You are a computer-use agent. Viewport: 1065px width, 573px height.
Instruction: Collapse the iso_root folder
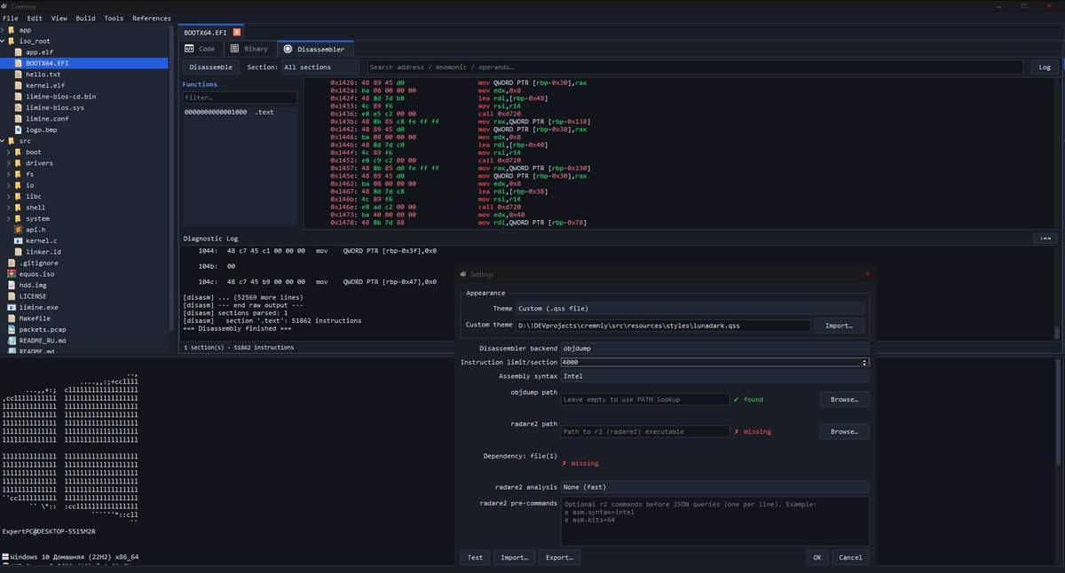(3, 41)
